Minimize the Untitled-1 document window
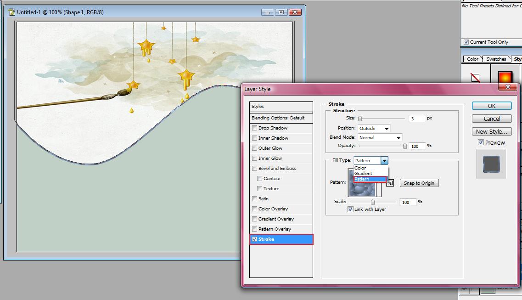Image resolution: width=522 pixels, height=300 pixels. point(268,12)
